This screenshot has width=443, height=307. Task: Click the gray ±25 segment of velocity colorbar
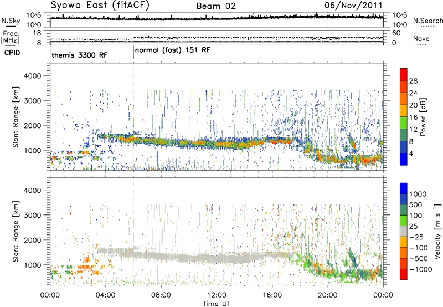[404, 232]
